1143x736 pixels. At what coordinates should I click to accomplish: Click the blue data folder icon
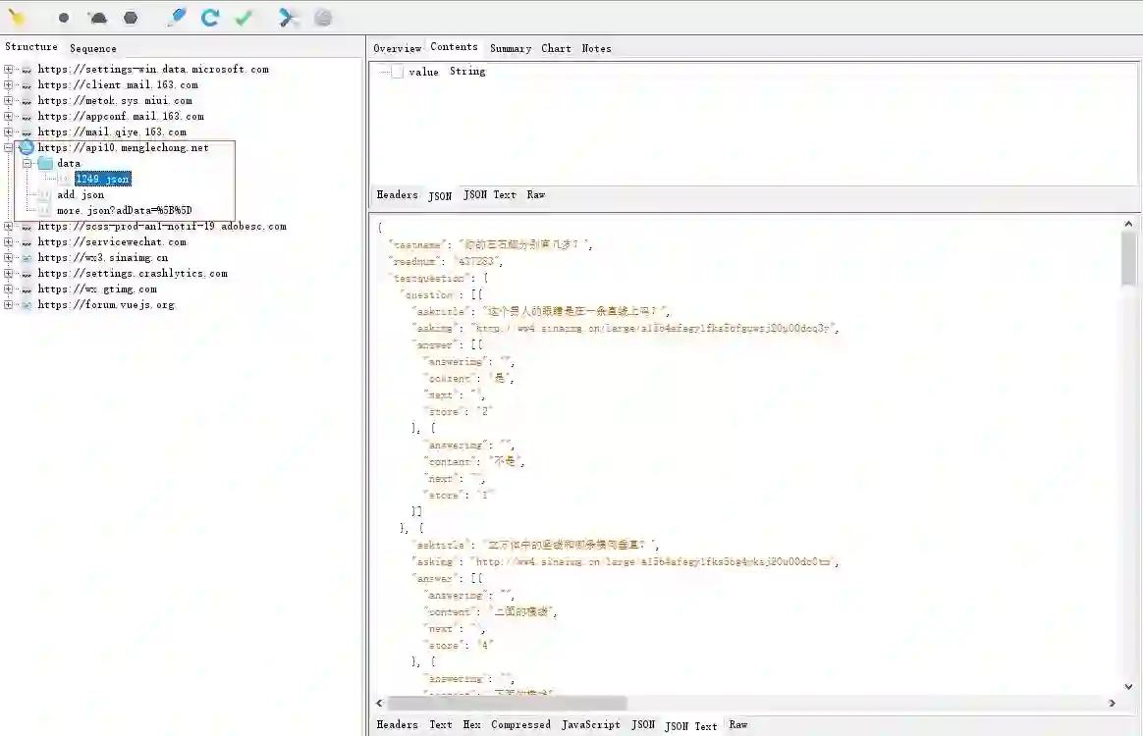pyautogui.click(x=45, y=163)
